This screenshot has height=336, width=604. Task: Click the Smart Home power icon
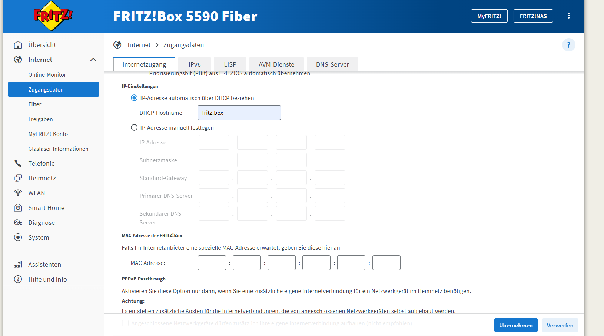18,208
